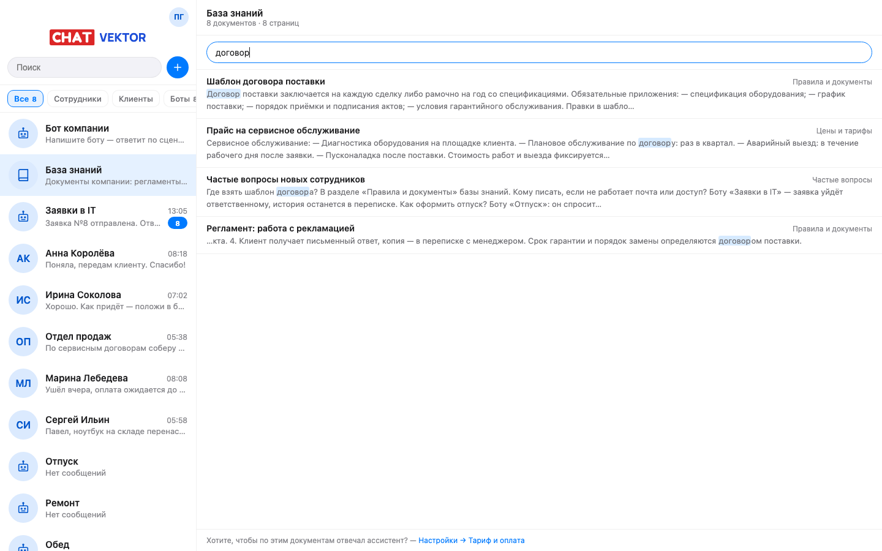Click the АК avatar of Анна Королёва
The image size is (882, 551).
click(23, 258)
